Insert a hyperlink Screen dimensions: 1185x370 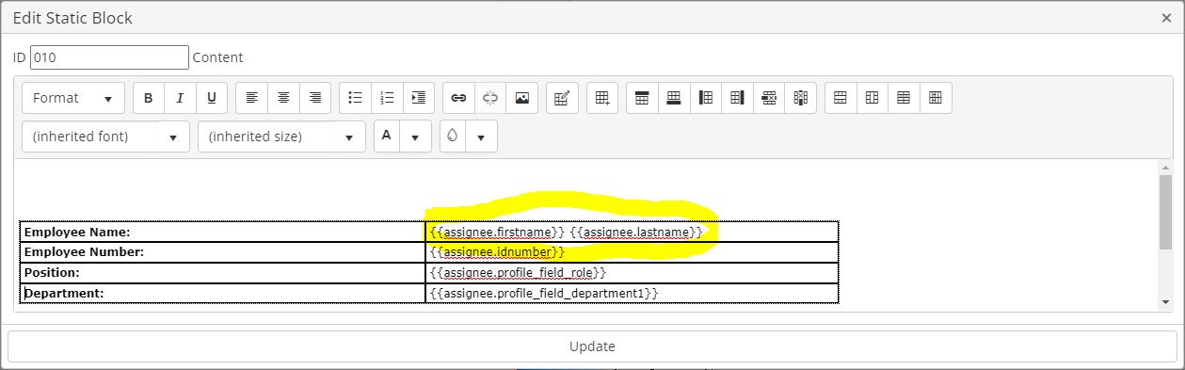(x=458, y=98)
